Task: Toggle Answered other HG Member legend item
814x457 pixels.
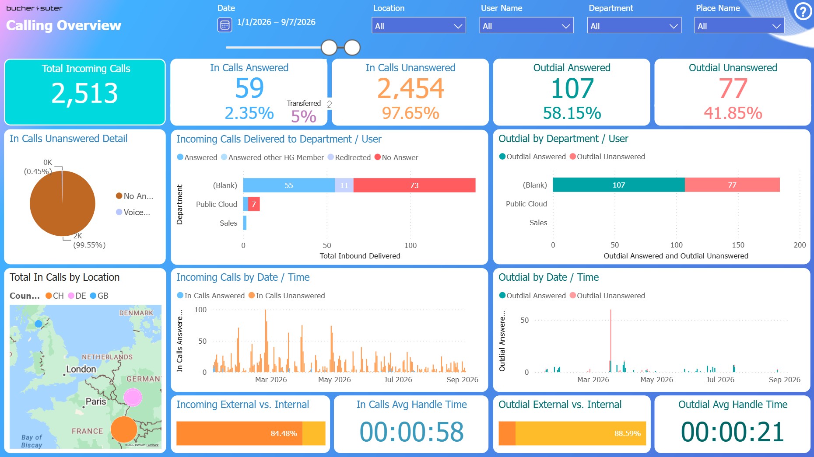Action: (272, 157)
